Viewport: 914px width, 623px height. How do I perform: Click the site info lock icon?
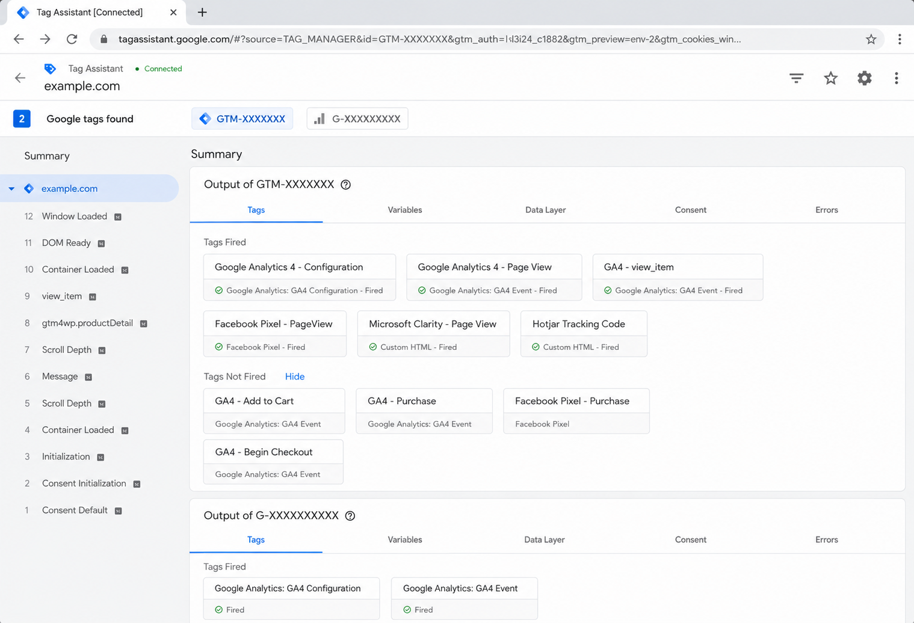103,39
